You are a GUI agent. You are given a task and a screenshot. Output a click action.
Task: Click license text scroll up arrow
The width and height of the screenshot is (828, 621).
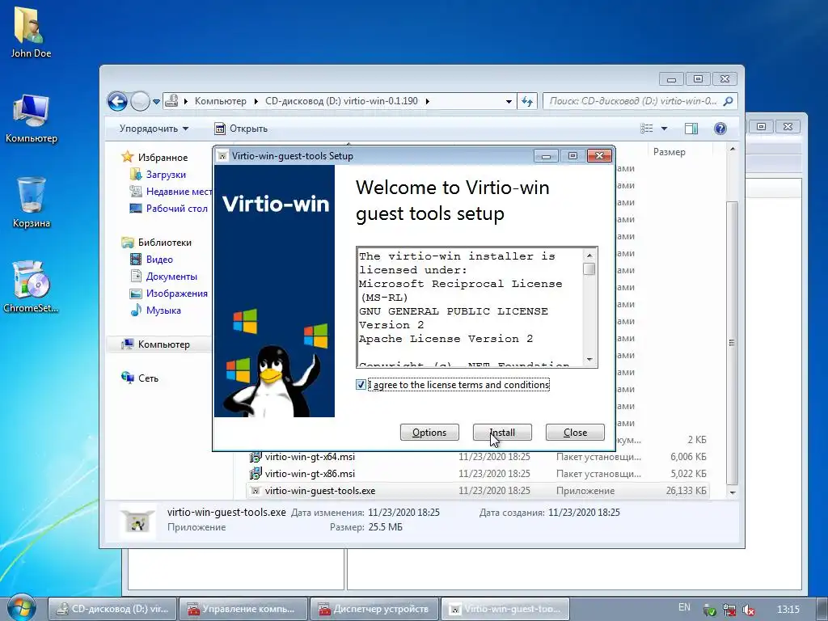(589, 256)
